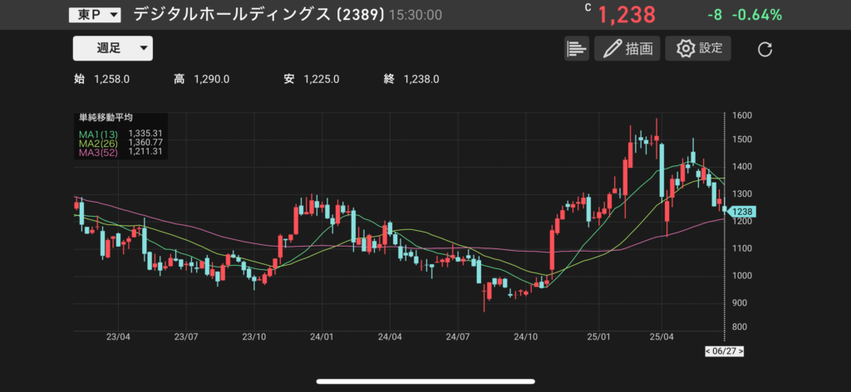
Task: Open the 週足 timeframe dropdown
Action: (113, 48)
